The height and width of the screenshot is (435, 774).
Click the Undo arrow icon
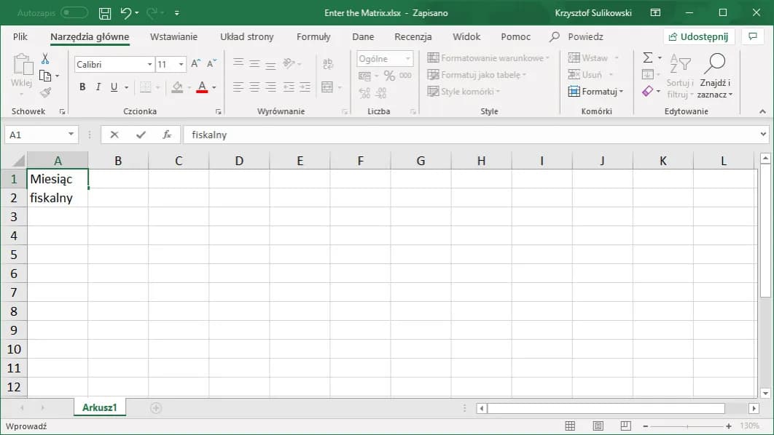tap(126, 13)
